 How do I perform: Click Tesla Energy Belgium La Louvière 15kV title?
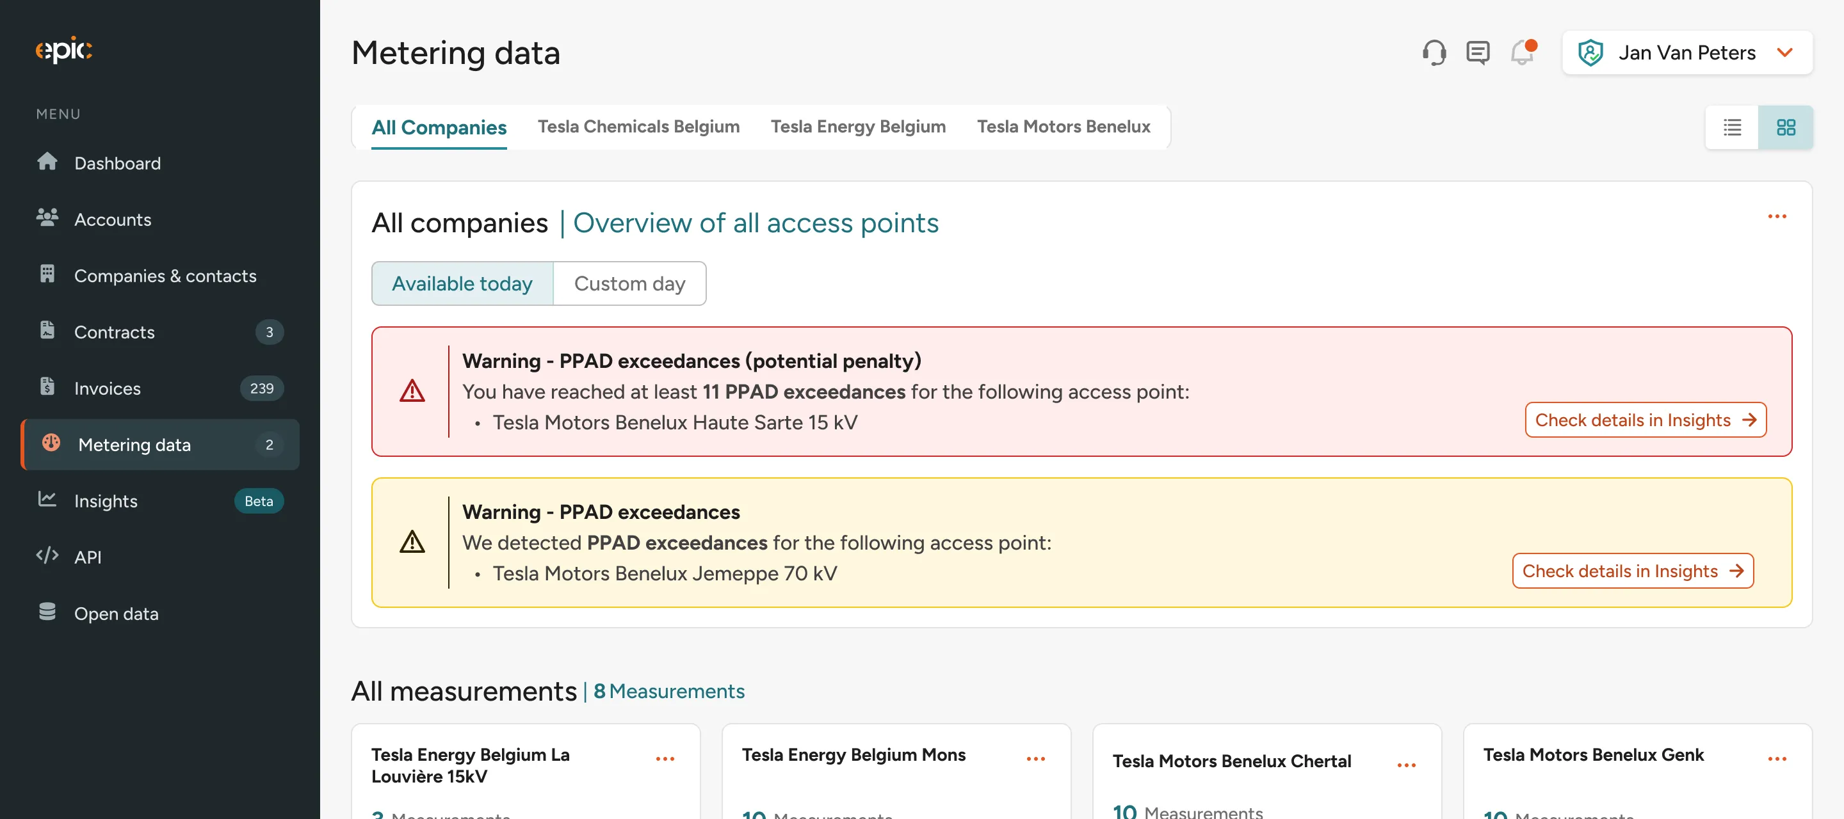pos(471,765)
